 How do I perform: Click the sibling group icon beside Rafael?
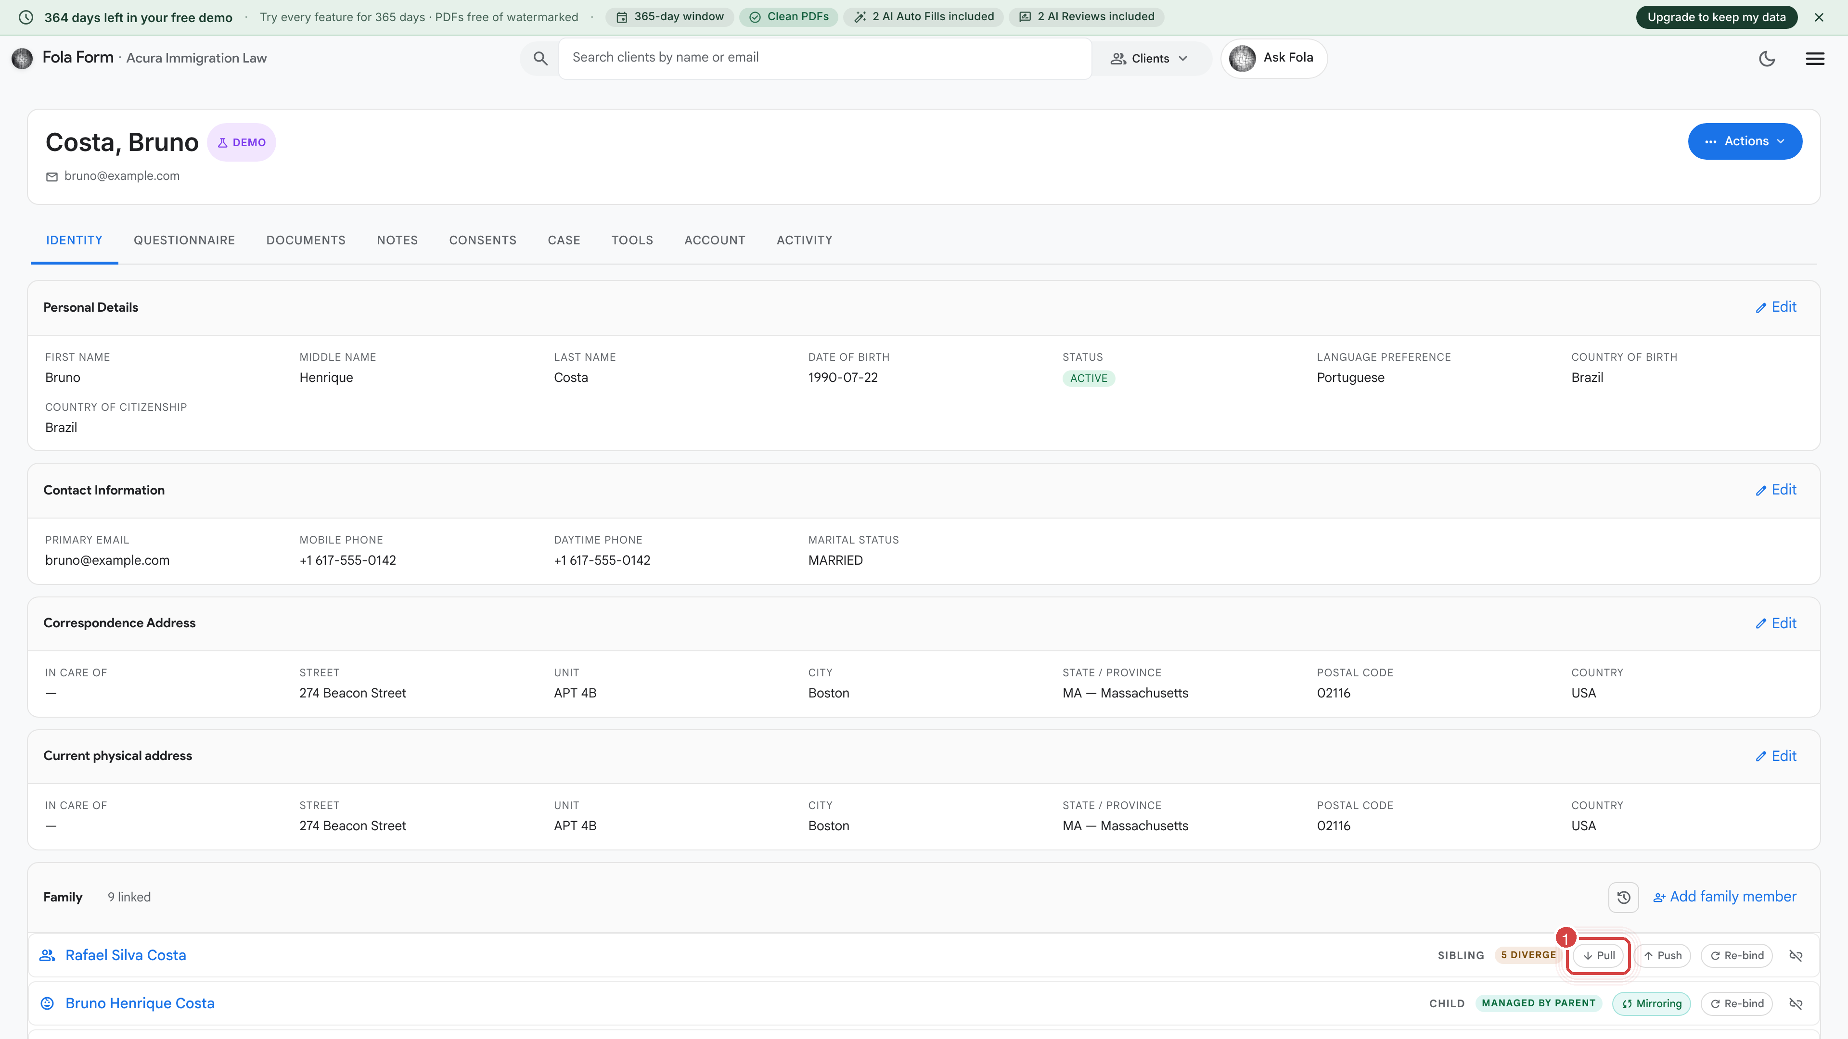point(47,955)
